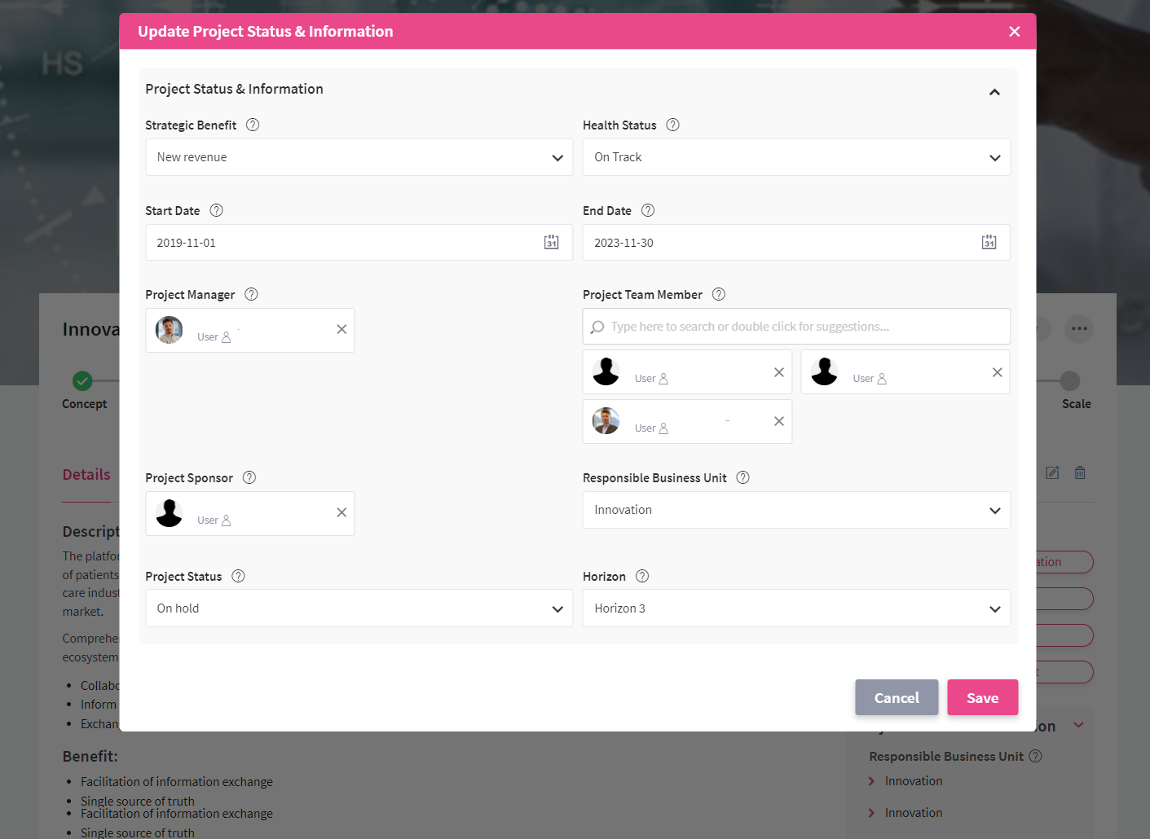
Task: Remove the third team member with photo
Action: click(778, 421)
